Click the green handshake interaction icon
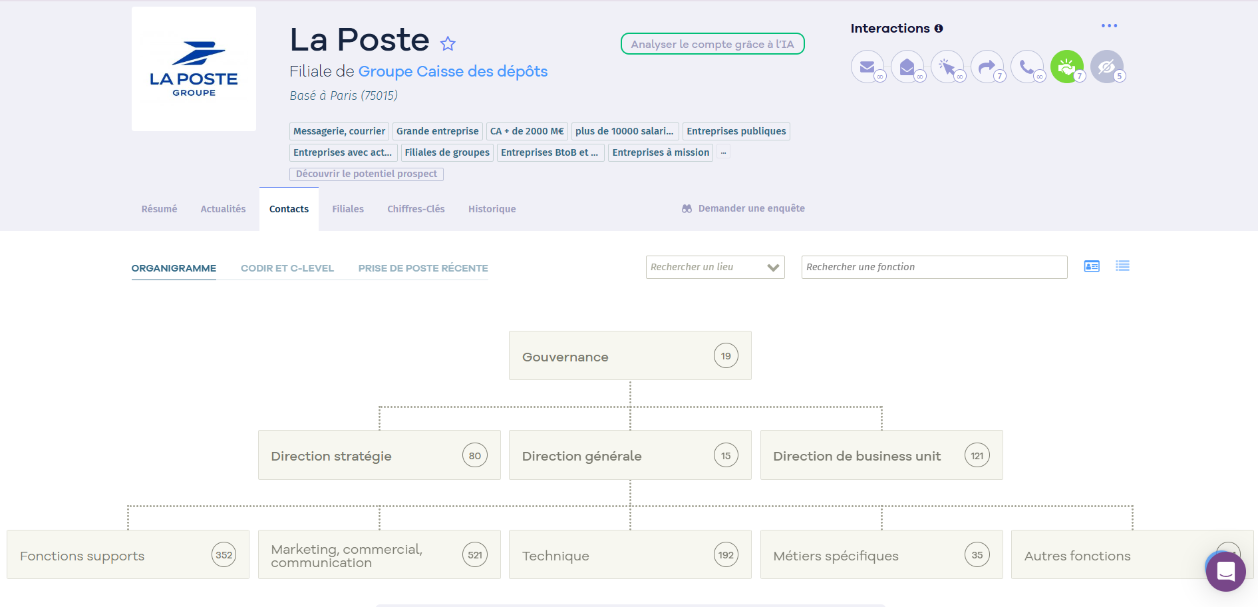1258x607 pixels. (x=1066, y=67)
